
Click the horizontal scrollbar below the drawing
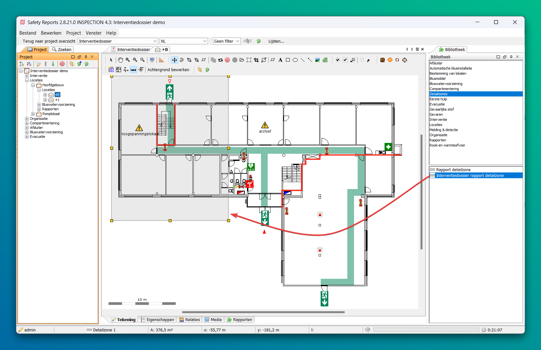tap(263, 312)
